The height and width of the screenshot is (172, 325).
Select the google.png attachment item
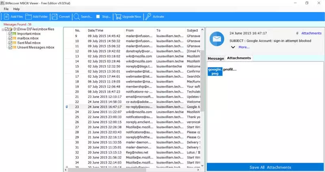pyautogui.click(x=215, y=71)
